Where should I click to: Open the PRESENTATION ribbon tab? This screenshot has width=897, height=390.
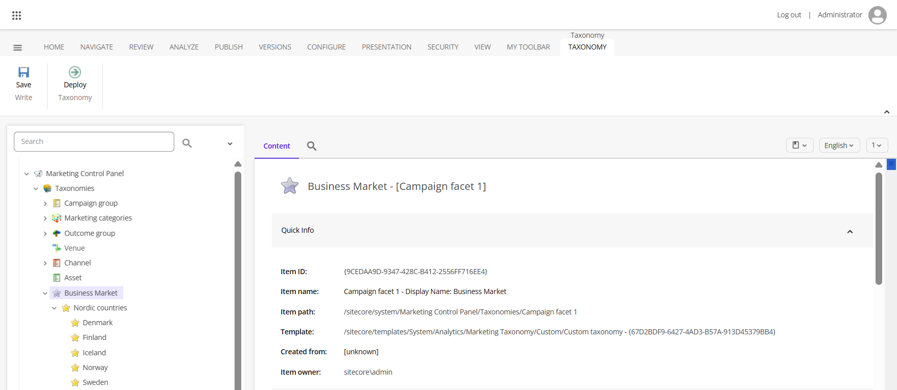386,47
